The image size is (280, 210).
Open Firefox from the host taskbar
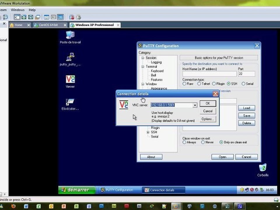13,206
